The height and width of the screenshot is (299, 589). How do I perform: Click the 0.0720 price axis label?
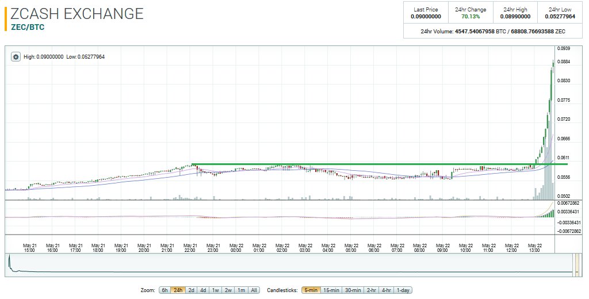[564, 119]
